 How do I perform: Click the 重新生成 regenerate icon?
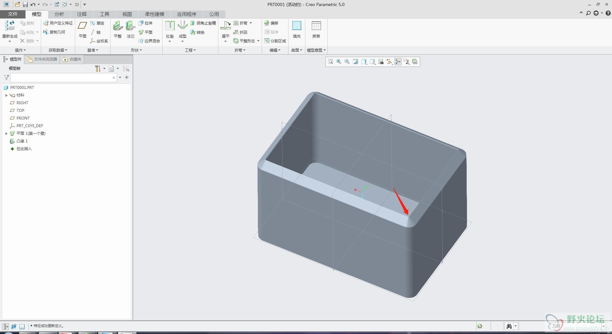[10, 25]
